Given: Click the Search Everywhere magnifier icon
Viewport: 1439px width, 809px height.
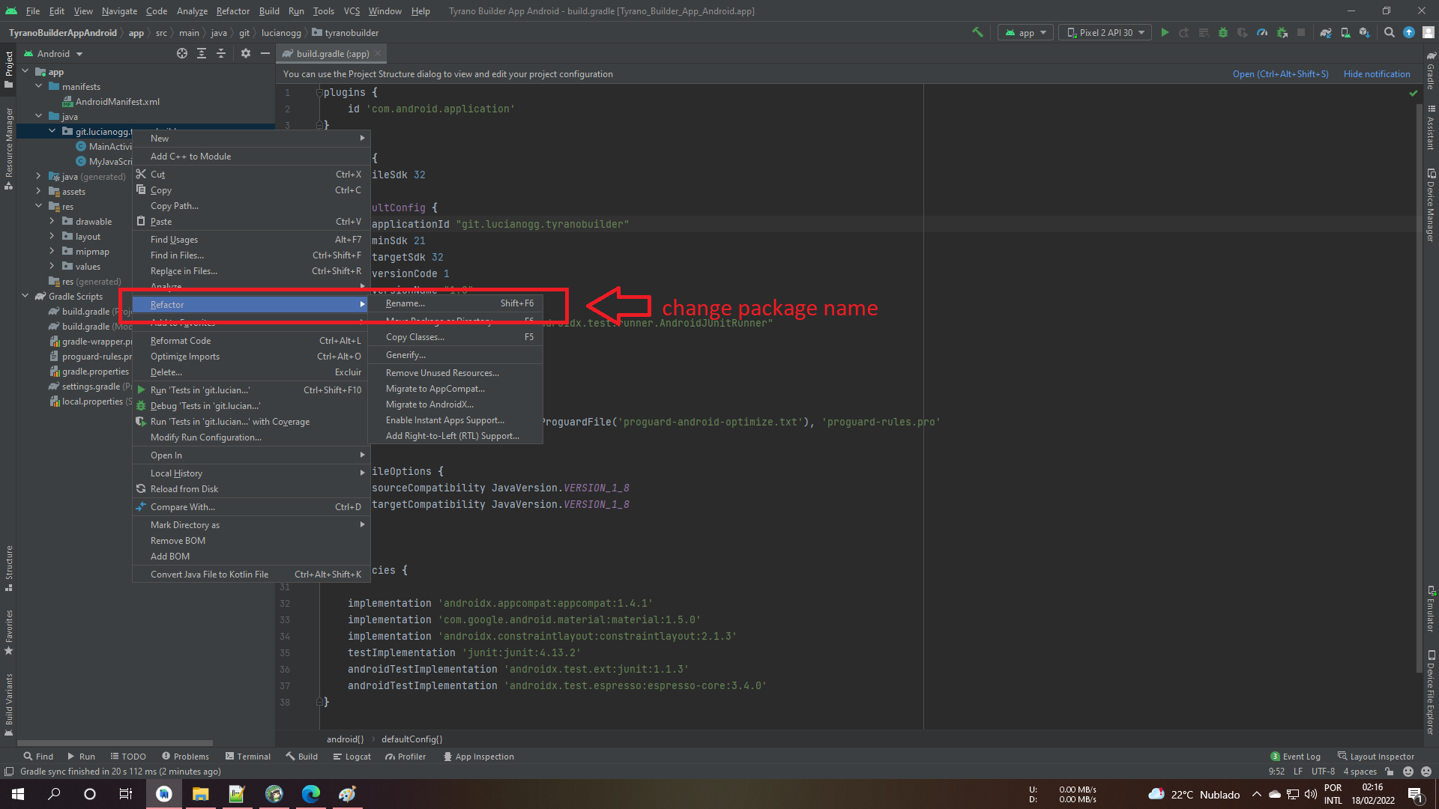Looking at the screenshot, I should [1390, 32].
